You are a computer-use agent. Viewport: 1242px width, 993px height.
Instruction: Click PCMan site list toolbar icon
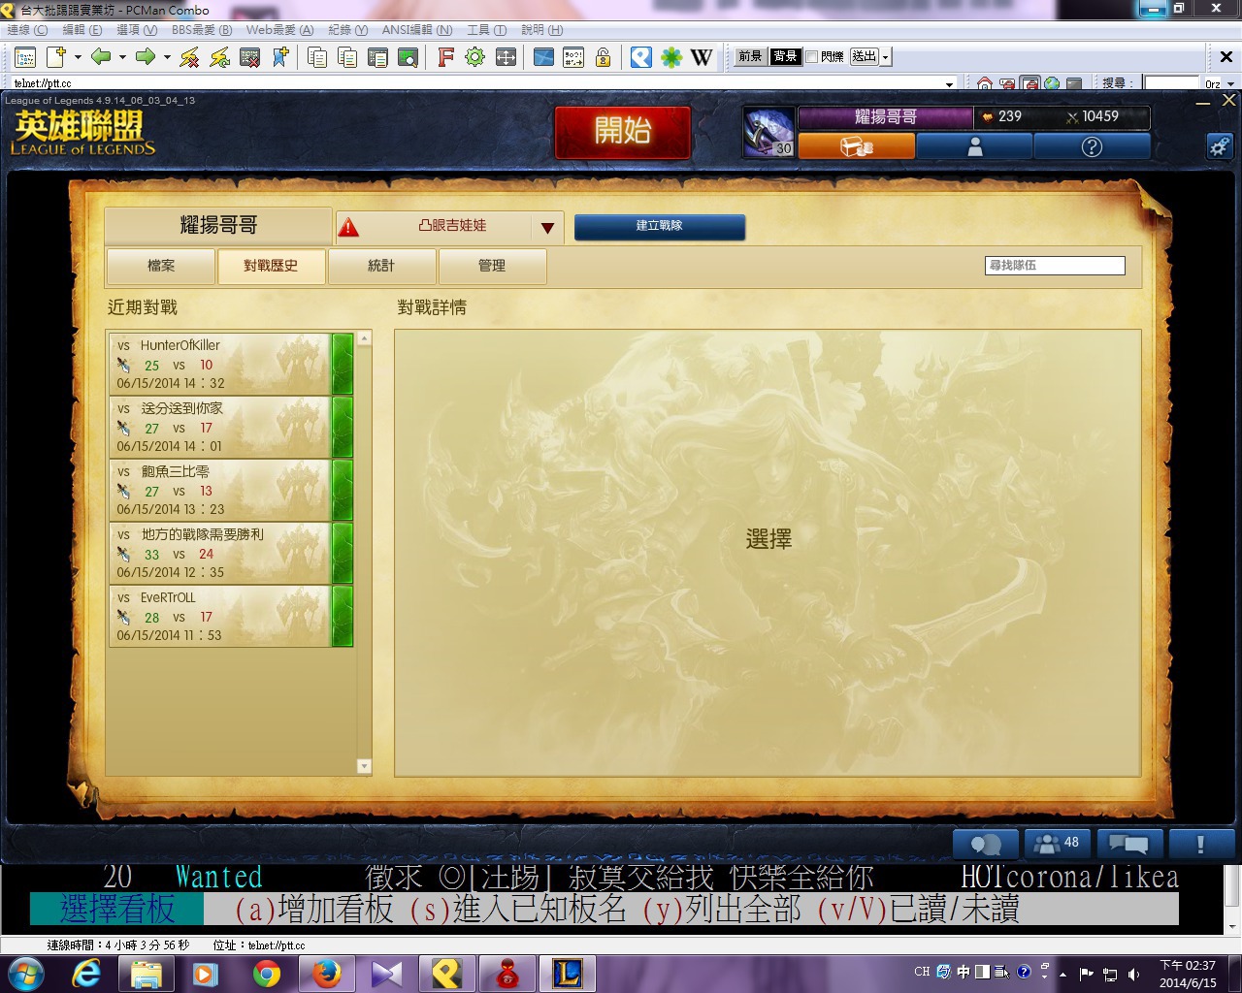(x=25, y=57)
